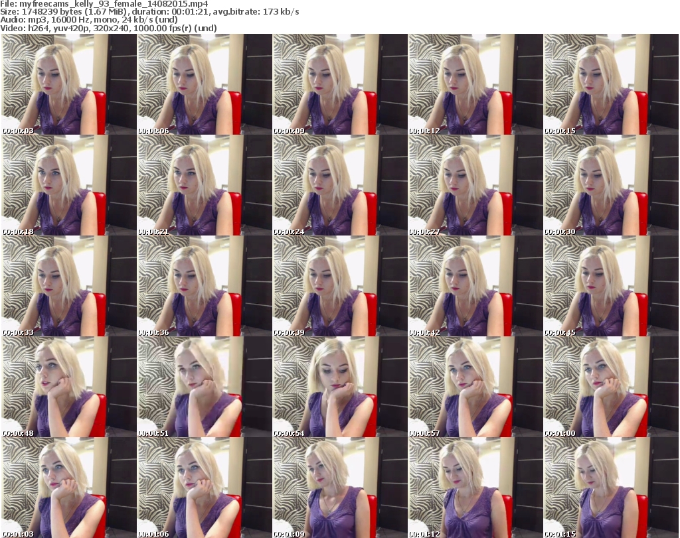Select the frame stamped 00:00:09
680x538 pixels.
pyautogui.click(x=340, y=84)
